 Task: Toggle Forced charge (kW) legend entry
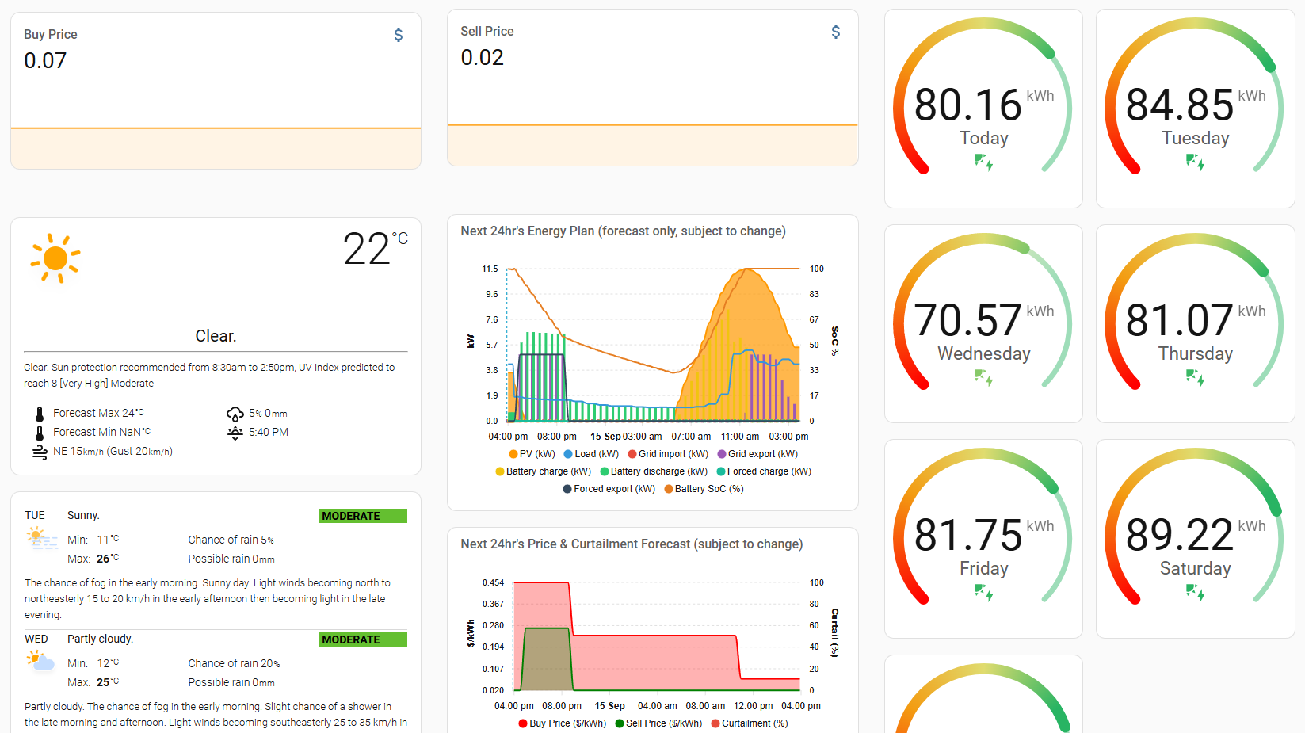click(x=764, y=471)
